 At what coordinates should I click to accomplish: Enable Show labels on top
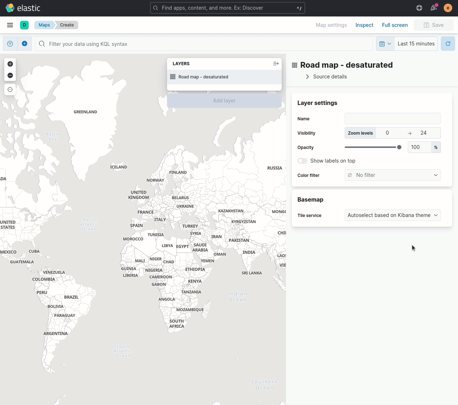tap(302, 161)
